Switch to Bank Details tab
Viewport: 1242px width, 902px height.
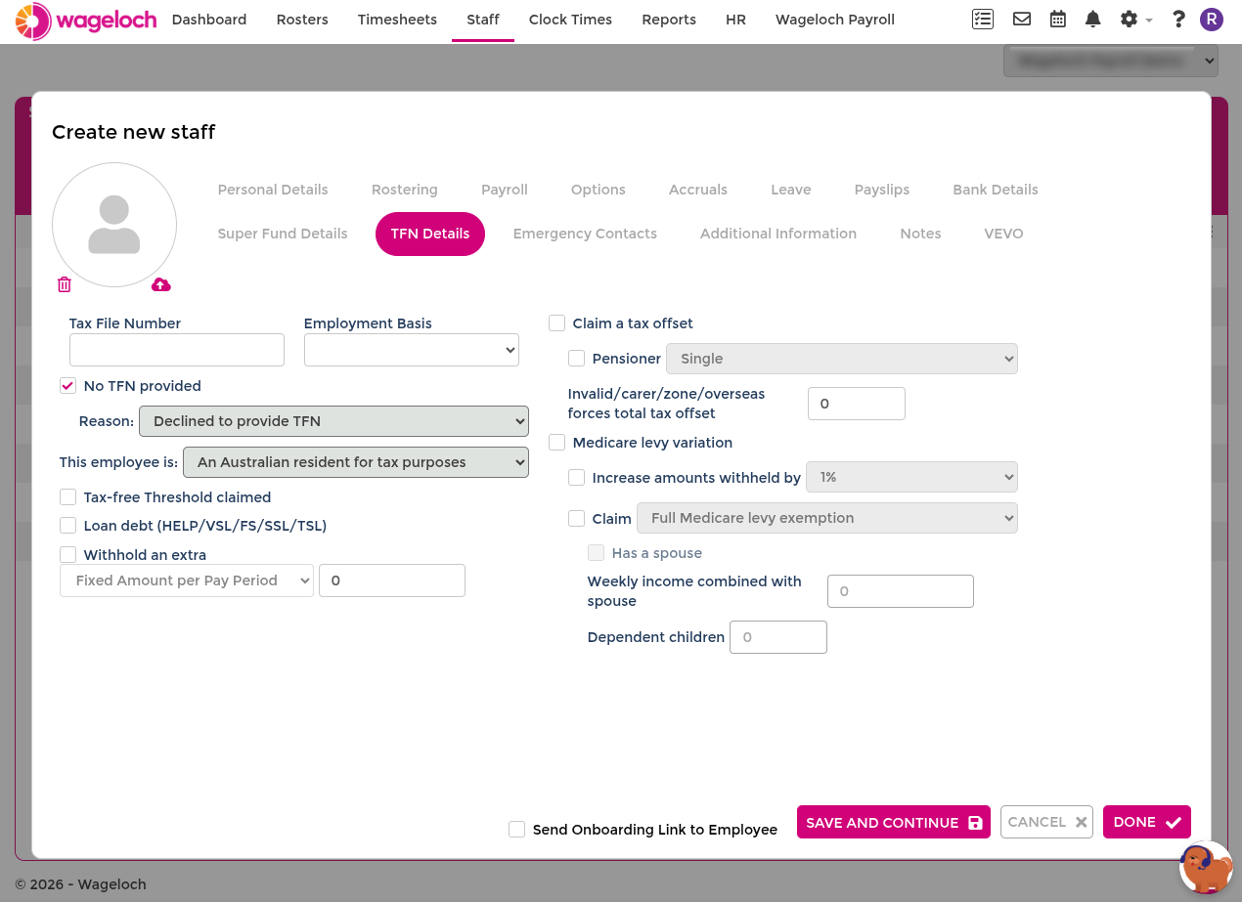[996, 190]
